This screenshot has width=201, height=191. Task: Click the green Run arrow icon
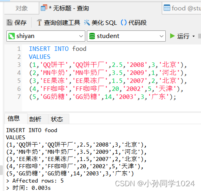(x=172, y=36)
